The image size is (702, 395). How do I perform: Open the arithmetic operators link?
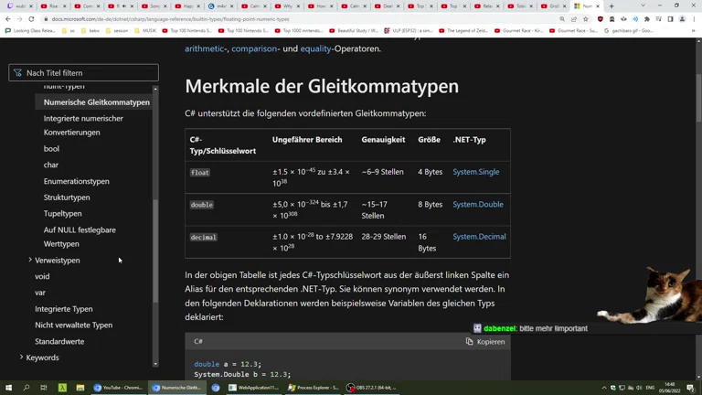click(x=205, y=48)
